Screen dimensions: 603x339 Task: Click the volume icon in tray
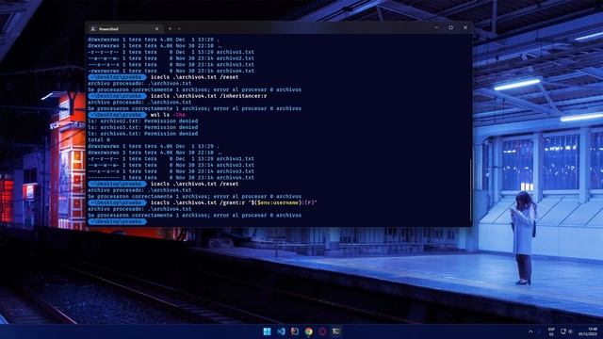[x=570, y=331]
